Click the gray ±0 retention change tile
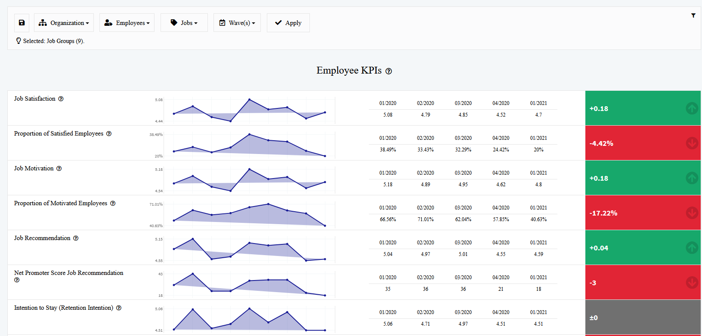This screenshot has height=336, width=702. pos(643,318)
